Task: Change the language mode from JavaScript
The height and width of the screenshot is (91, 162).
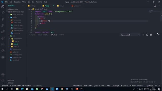Action: pyautogui.click(x=115, y=86)
